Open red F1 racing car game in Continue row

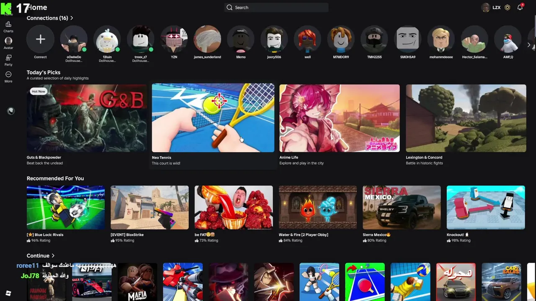tap(92, 282)
